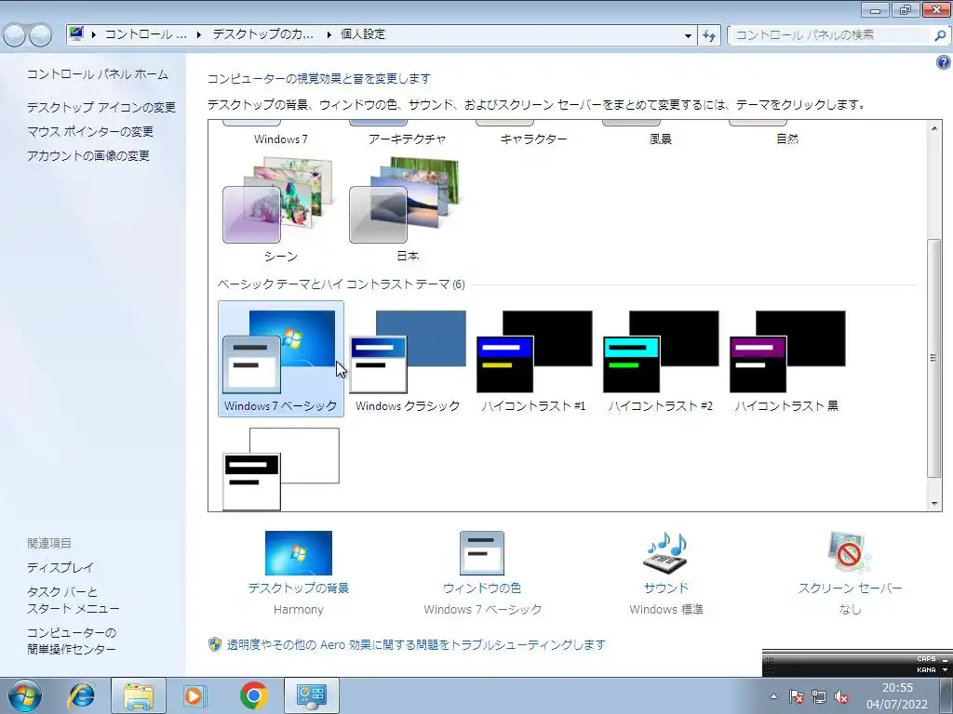Expand the arrow before コントロール ... breadcrumb
The image size is (953, 714).
point(94,34)
